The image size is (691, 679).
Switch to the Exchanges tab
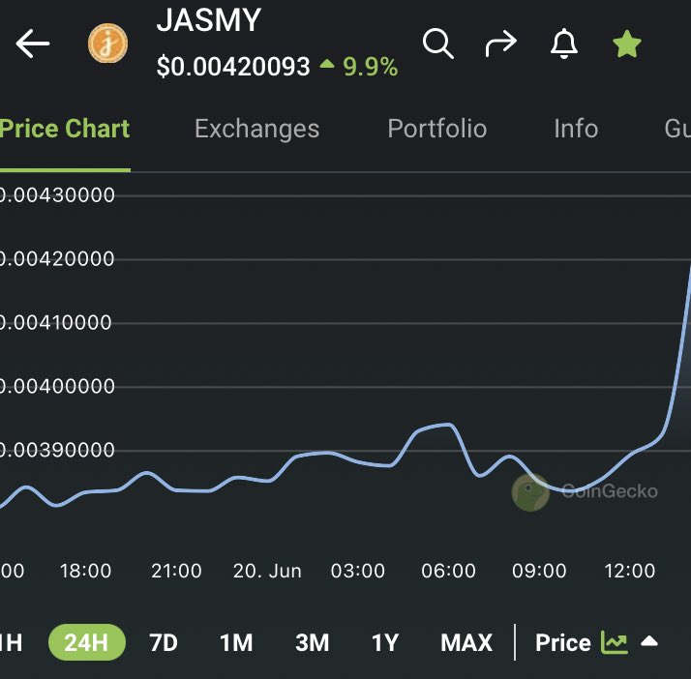click(256, 129)
